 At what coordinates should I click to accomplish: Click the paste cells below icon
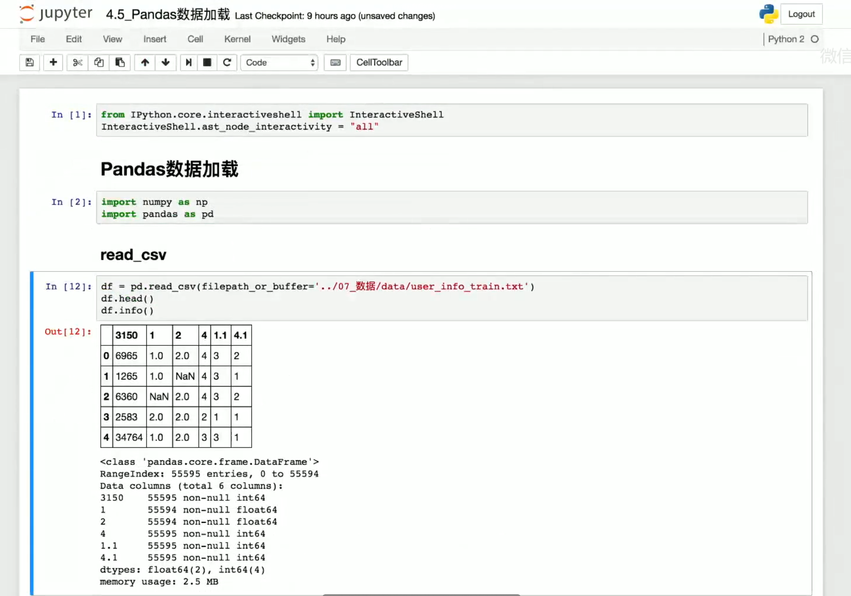point(120,63)
